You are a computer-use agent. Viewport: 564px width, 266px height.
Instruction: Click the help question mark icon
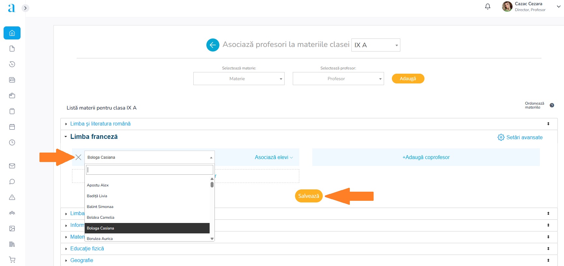coord(552,105)
